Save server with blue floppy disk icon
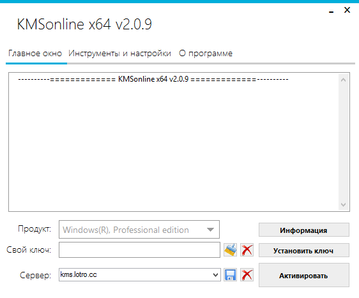The height and width of the screenshot is (298, 359). coord(231,274)
